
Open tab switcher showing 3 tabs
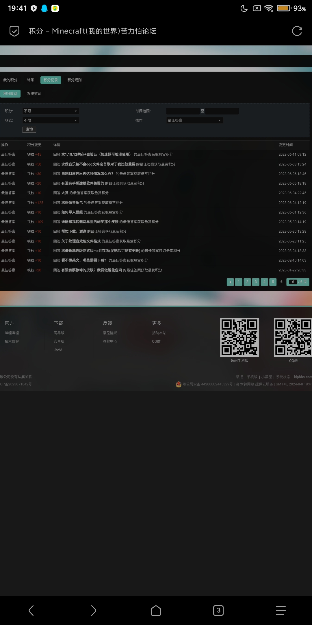click(218, 611)
